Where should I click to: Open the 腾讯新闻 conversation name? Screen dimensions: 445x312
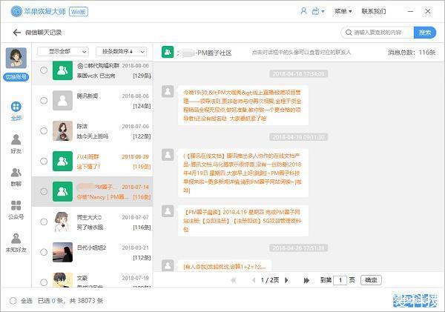pos(88,96)
